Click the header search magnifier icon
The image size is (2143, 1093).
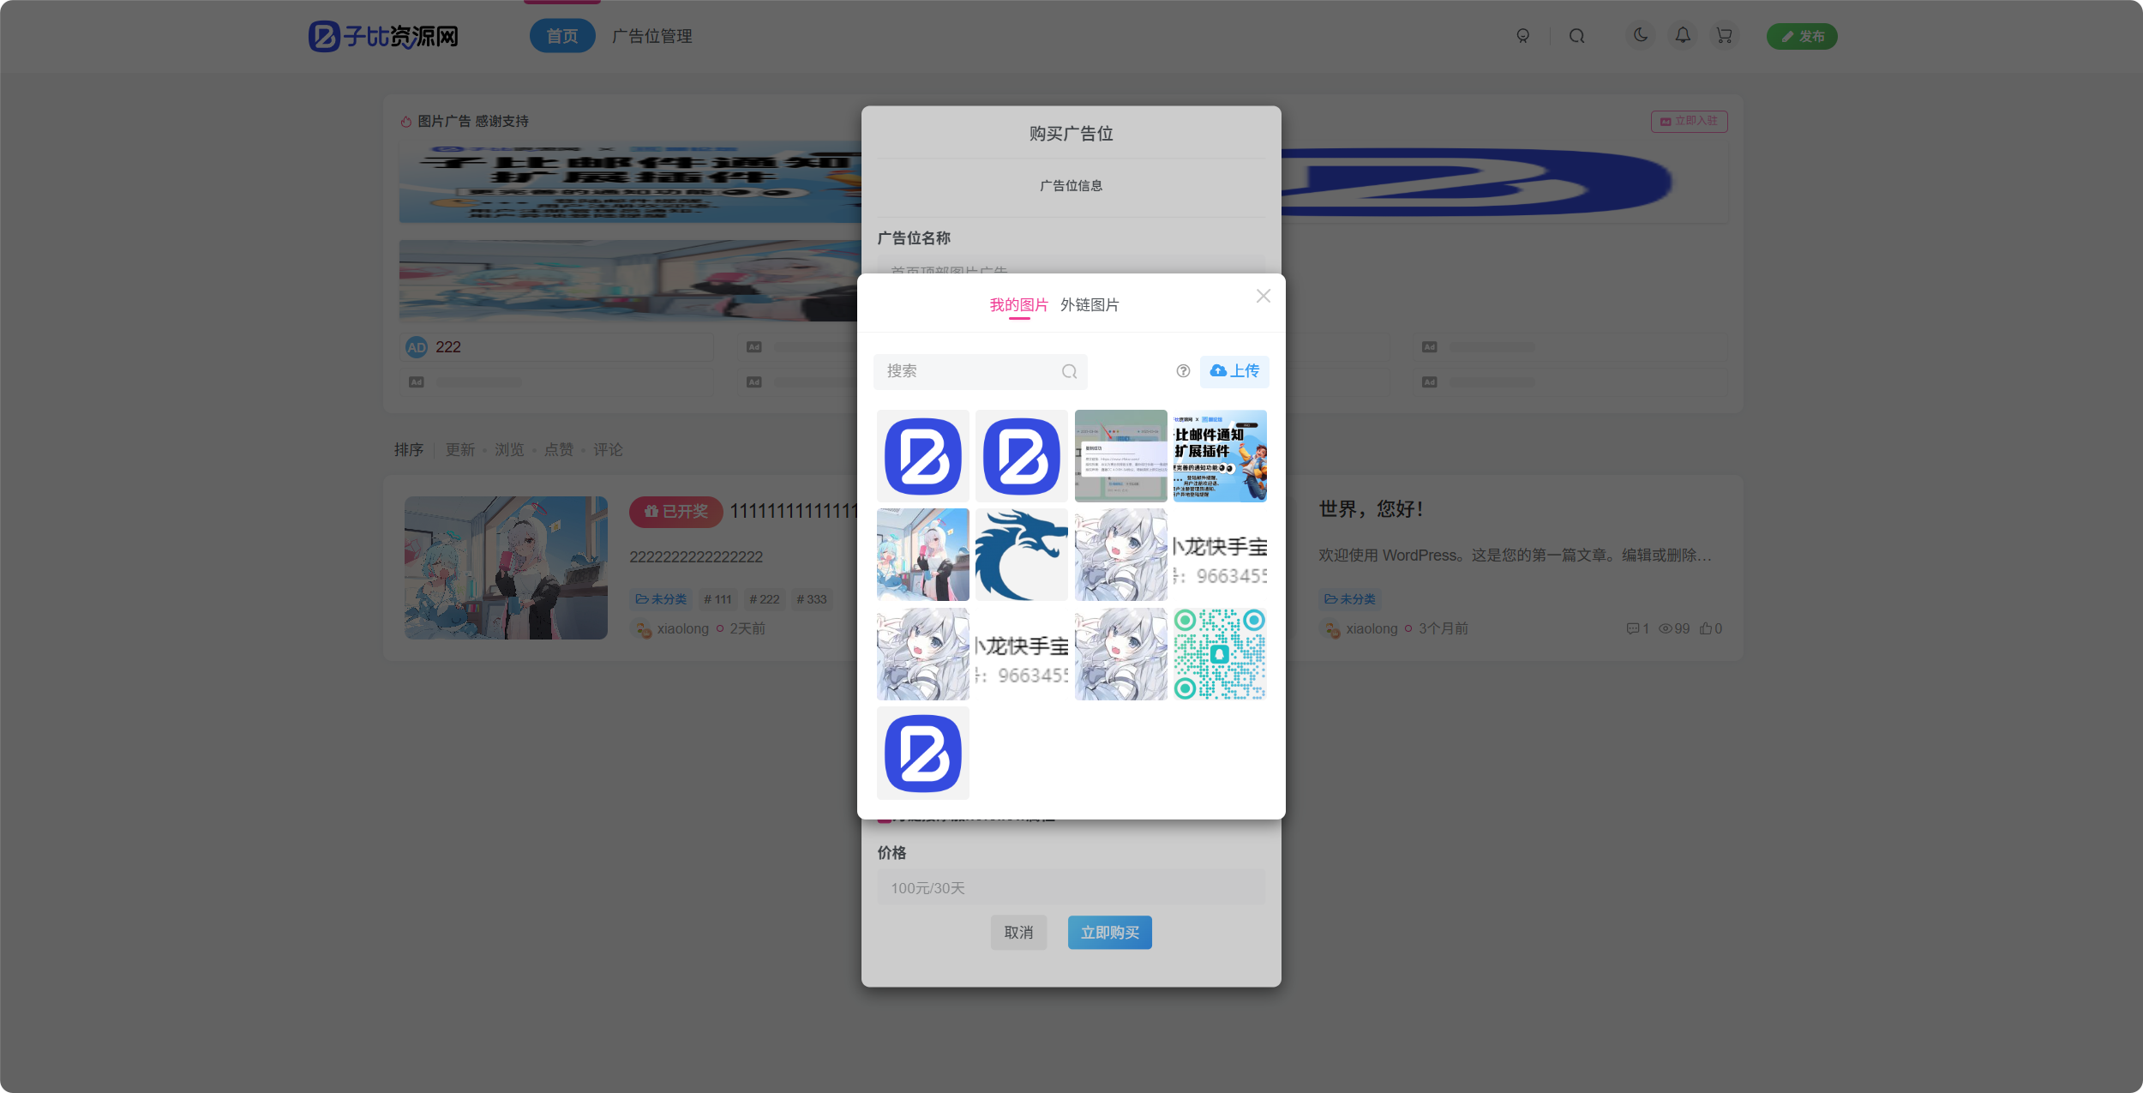pos(1576,36)
